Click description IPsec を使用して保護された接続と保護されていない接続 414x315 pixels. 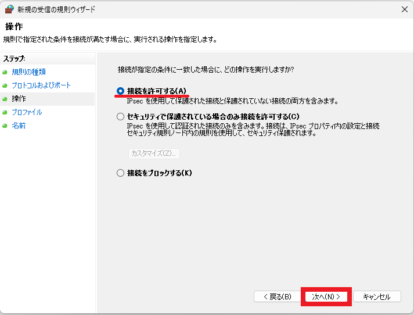(232, 101)
